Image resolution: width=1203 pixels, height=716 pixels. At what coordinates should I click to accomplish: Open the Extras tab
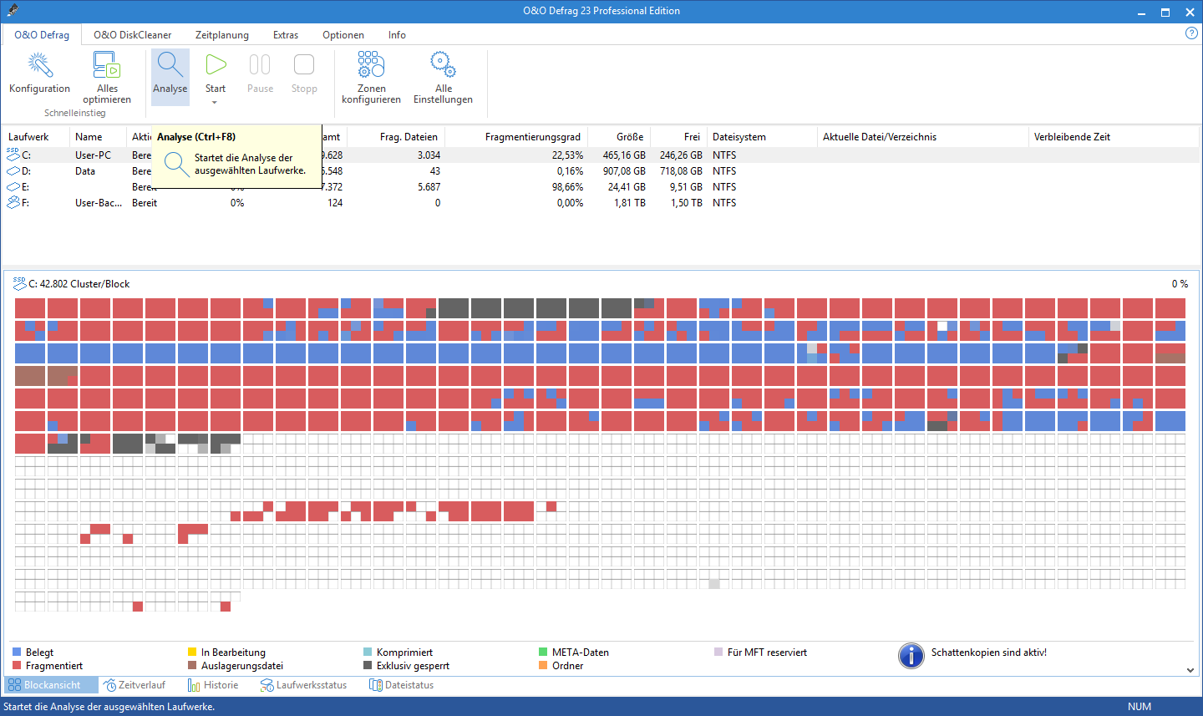pyautogui.click(x=286, y=35)
